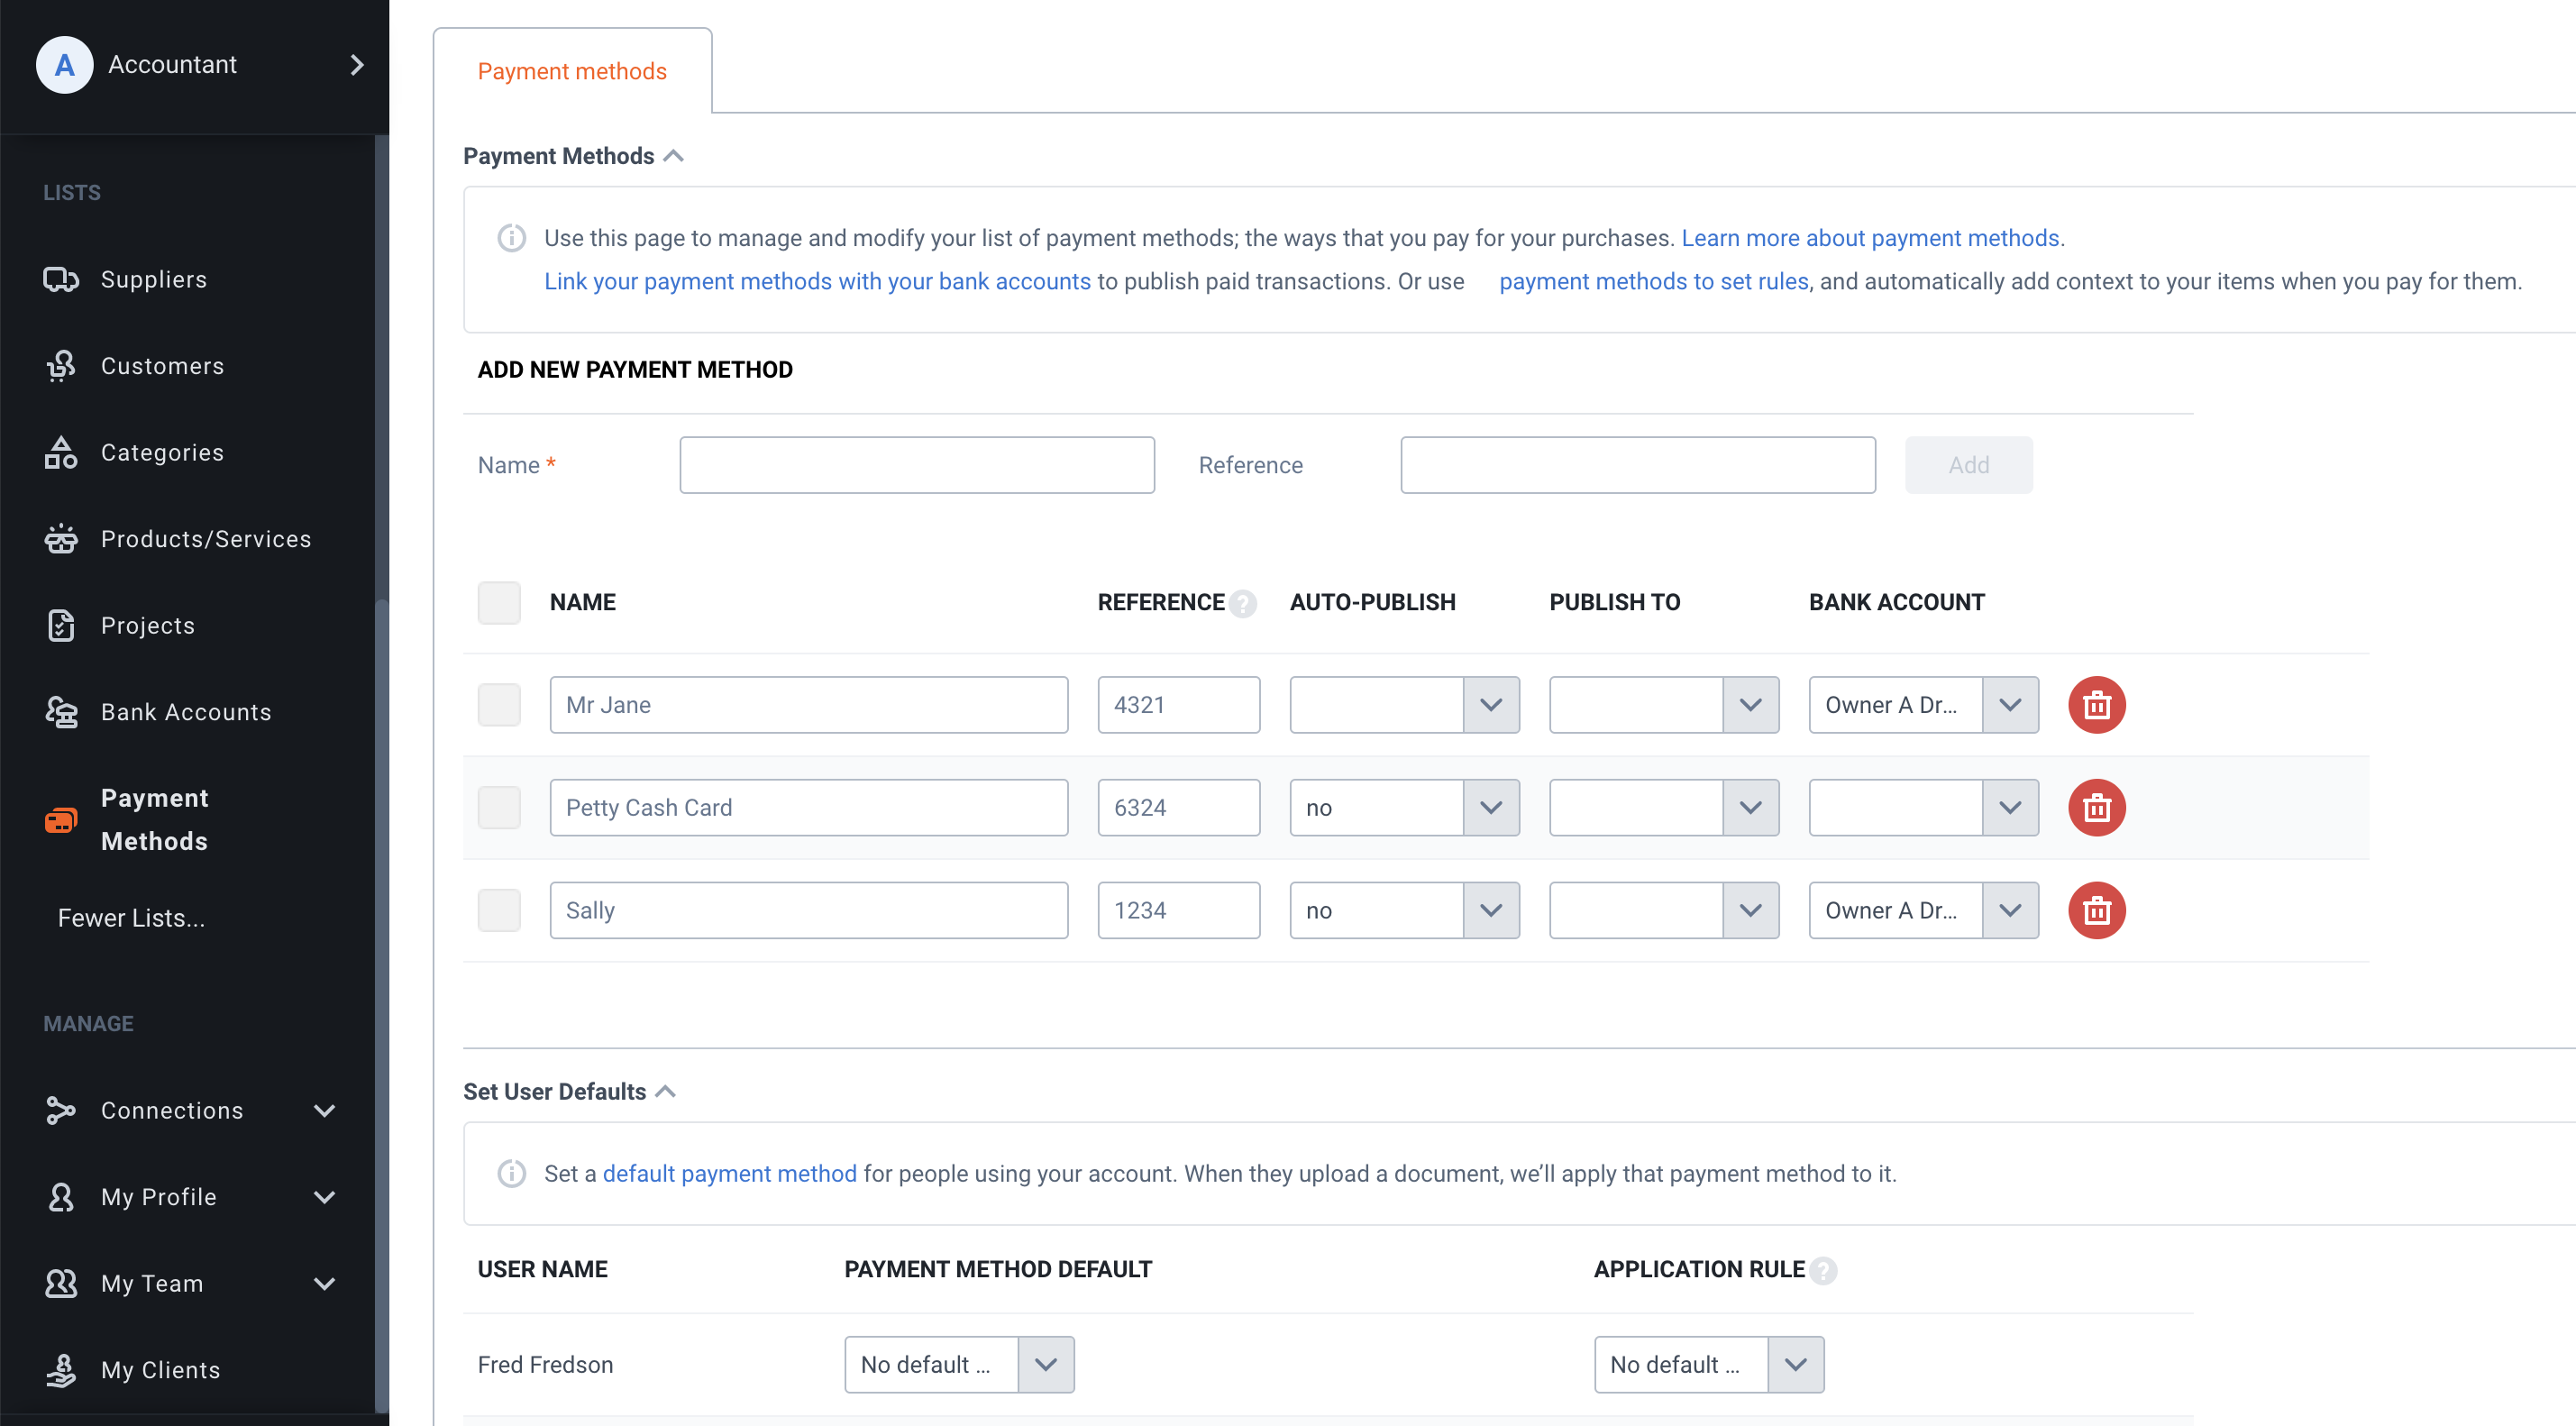Toggle the top-level select all checkbox
Viewport: 2576px width, 1426px height.
[497, 602]
